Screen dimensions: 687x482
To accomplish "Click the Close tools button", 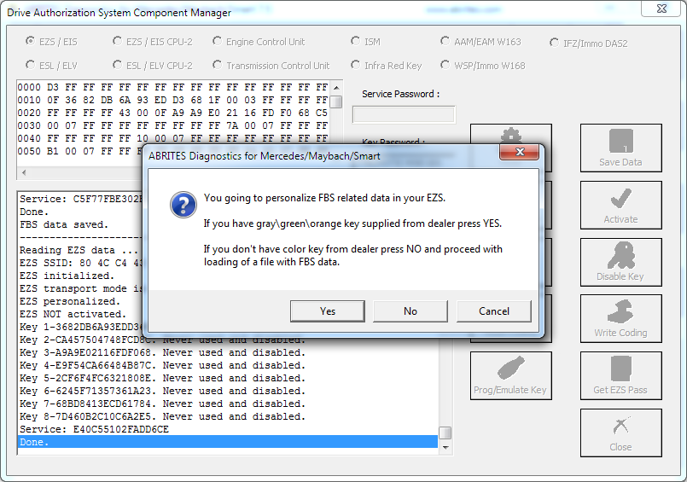I will (620, 433).
